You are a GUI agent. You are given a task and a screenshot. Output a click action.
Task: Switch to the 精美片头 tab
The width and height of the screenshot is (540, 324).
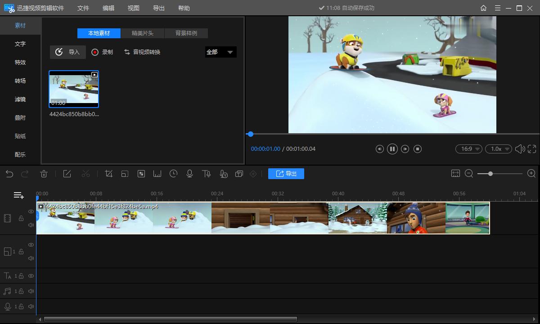(x=142, y=33)
